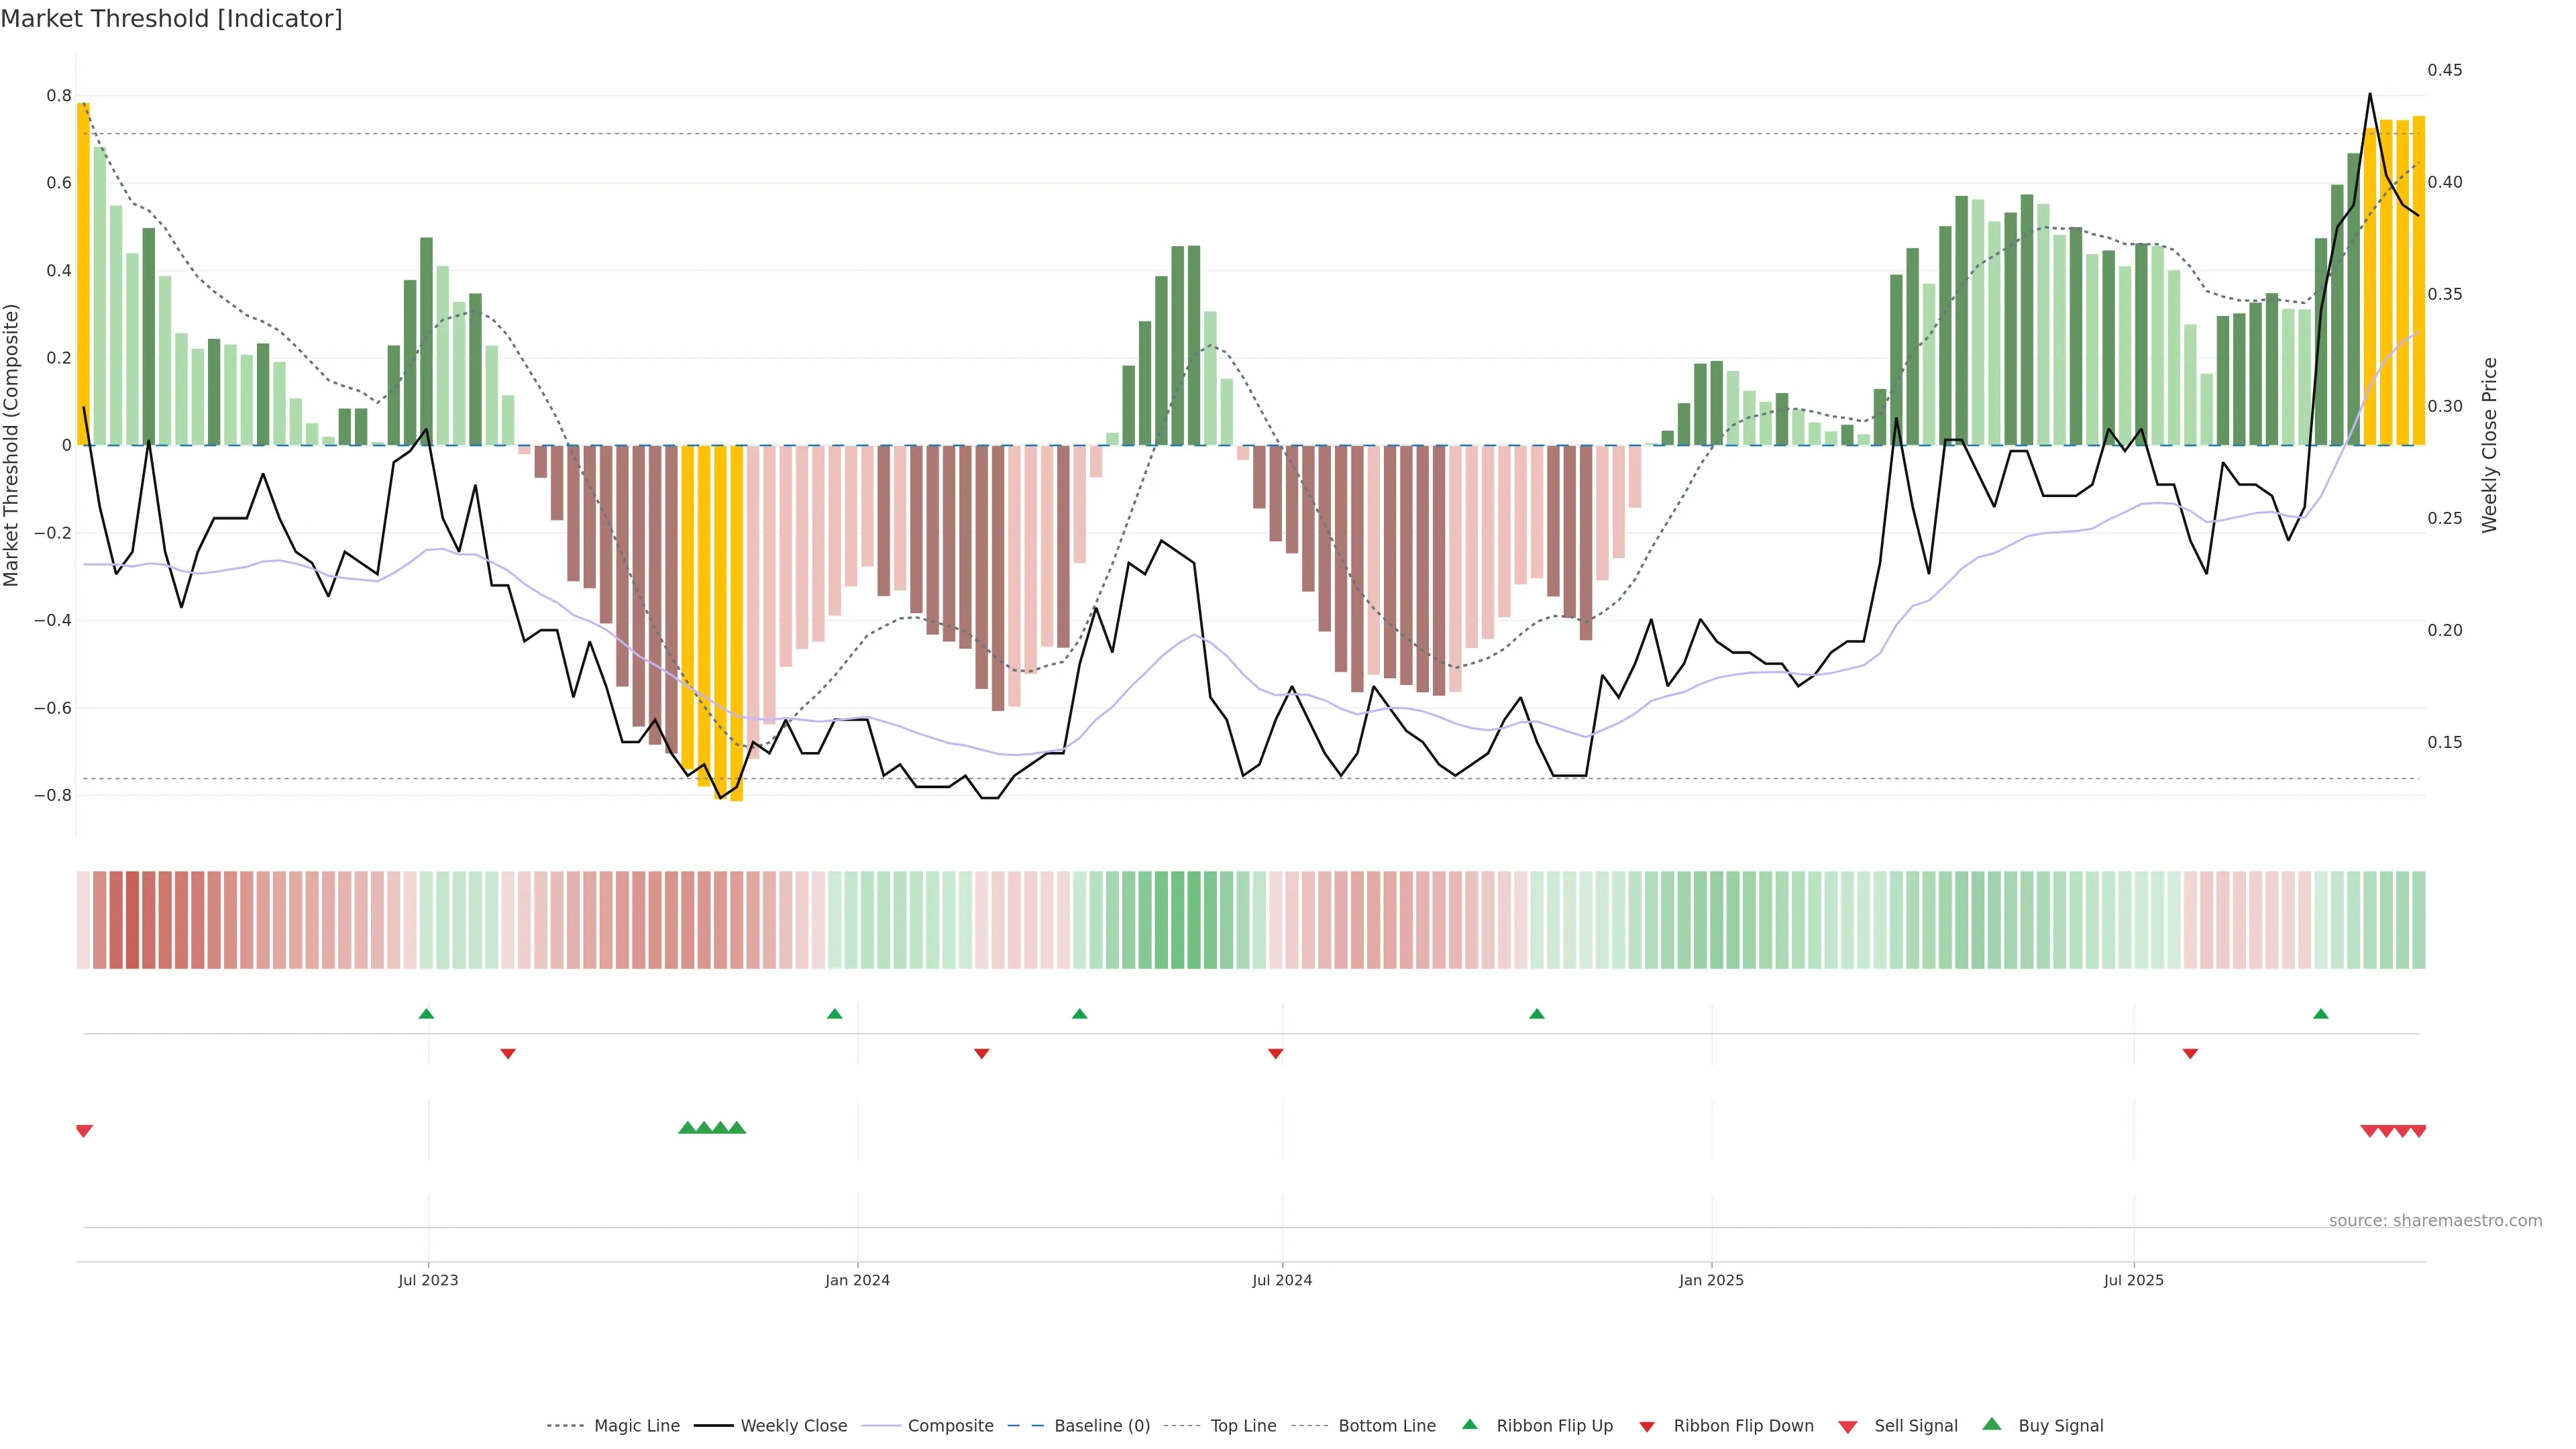Click the Sell Signal legend triangle

tap(1848, 1427)
